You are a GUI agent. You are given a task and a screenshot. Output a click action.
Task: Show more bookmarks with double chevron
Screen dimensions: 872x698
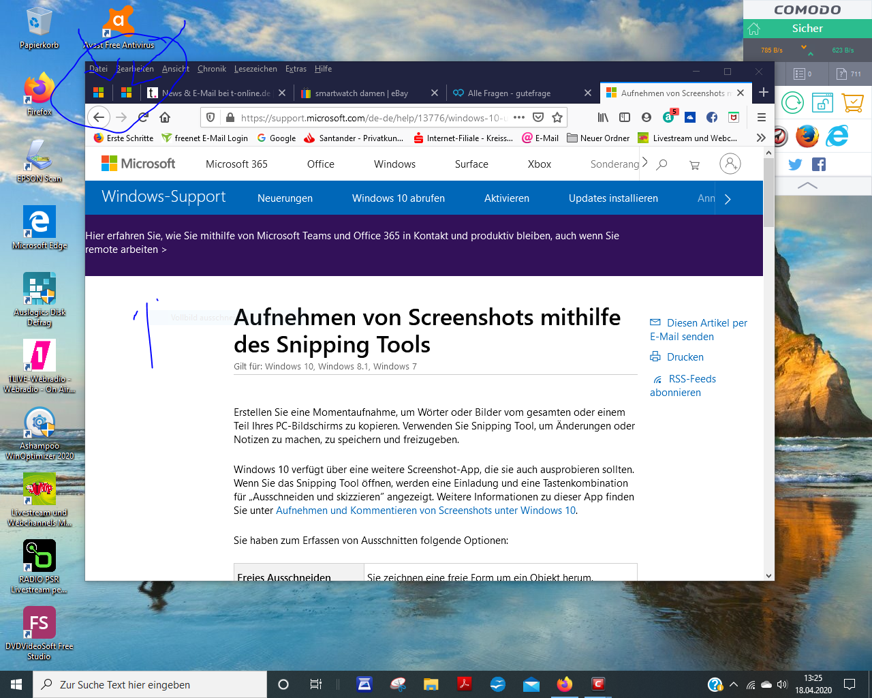point(761,138)
